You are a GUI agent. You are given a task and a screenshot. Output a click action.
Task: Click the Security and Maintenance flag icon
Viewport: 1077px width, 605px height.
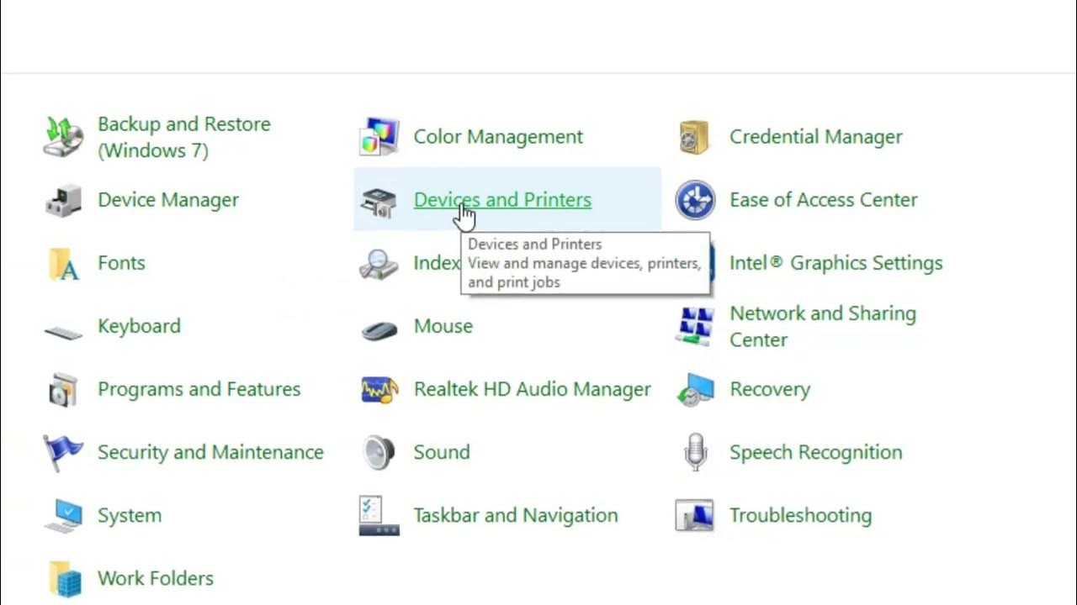(64, 453)
